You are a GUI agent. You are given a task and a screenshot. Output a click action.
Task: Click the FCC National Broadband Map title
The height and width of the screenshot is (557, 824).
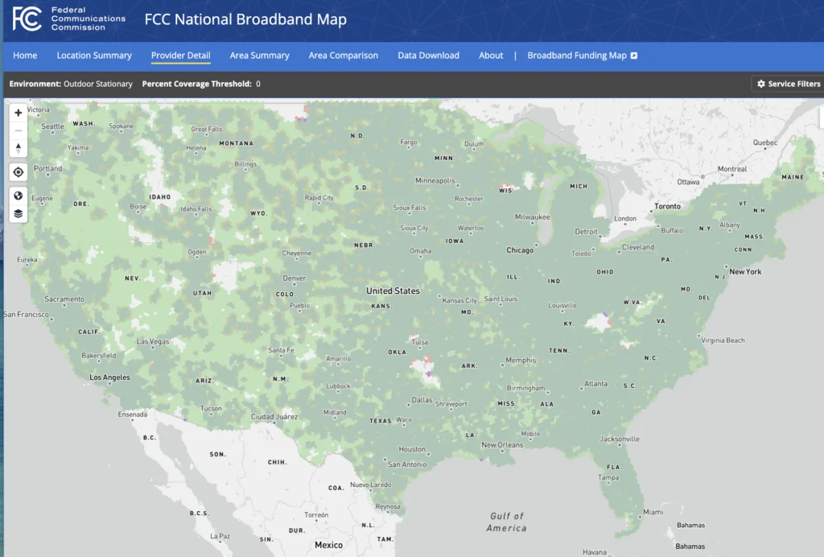click(x=245, y=19)
